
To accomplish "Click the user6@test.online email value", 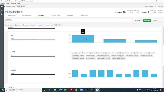I will coord(117,56).
